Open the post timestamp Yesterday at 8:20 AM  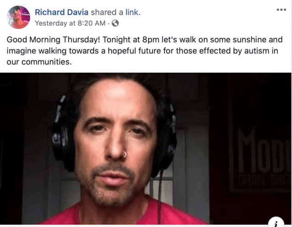coord(70,23)
